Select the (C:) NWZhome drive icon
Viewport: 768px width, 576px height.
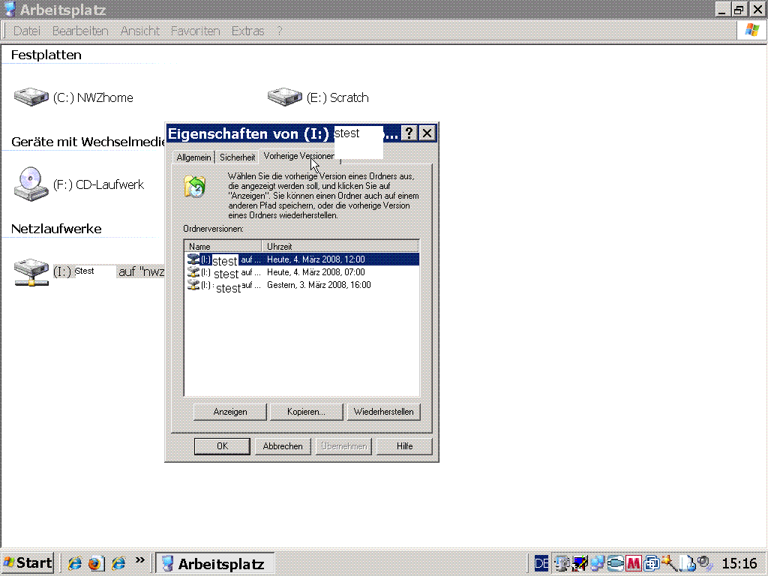point(31,97)
